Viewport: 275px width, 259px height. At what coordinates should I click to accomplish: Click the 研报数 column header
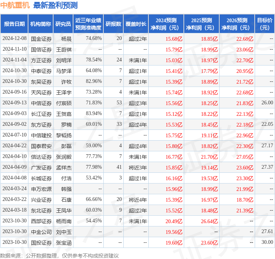(113, 24)
